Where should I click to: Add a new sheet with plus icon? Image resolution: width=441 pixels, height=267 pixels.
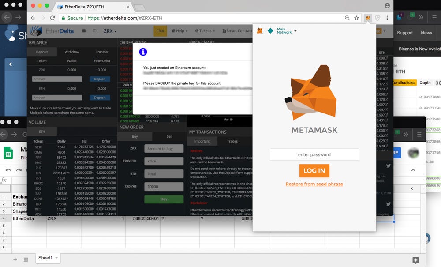(15, 259)
